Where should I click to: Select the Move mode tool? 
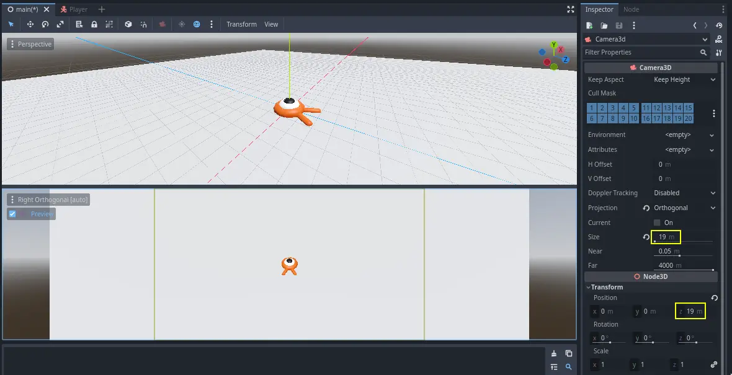tap(30, 24)
